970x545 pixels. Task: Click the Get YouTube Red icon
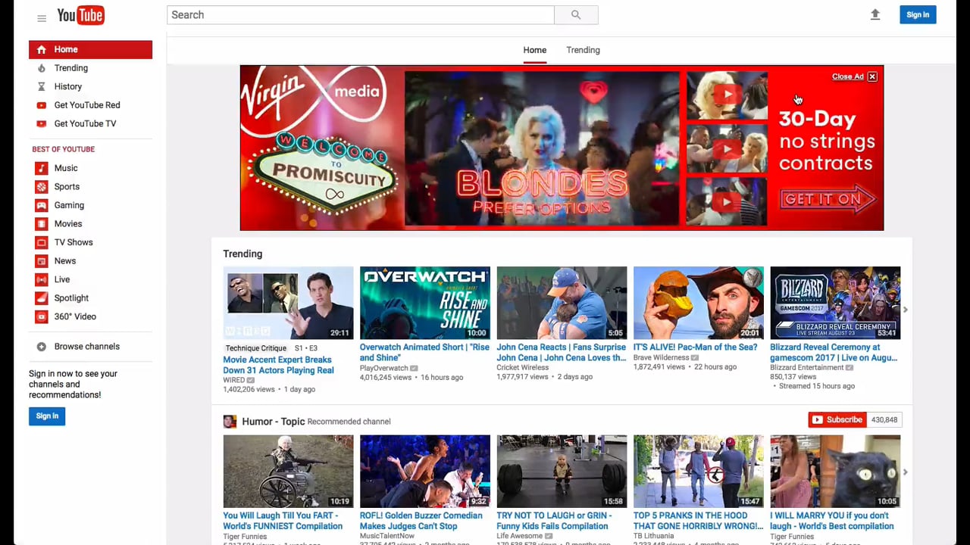coord(42,105)
